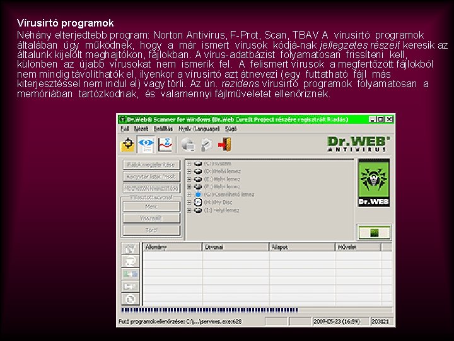
Task: Click the blue removable disk icon of (G:)
Action: point(198,194)
